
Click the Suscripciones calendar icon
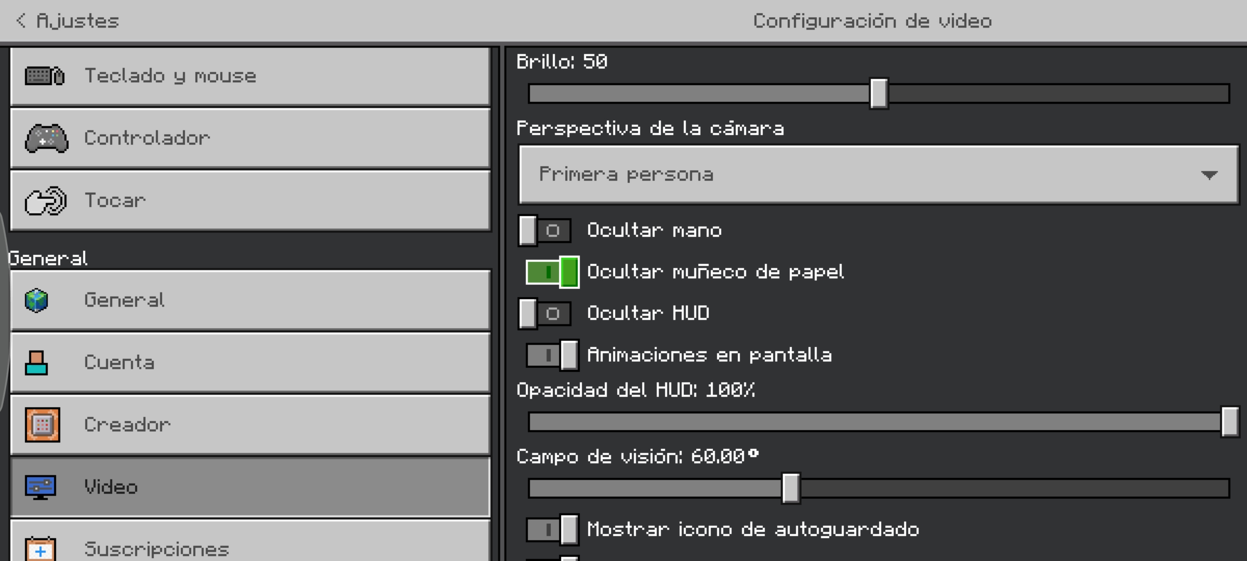[41, 549]
